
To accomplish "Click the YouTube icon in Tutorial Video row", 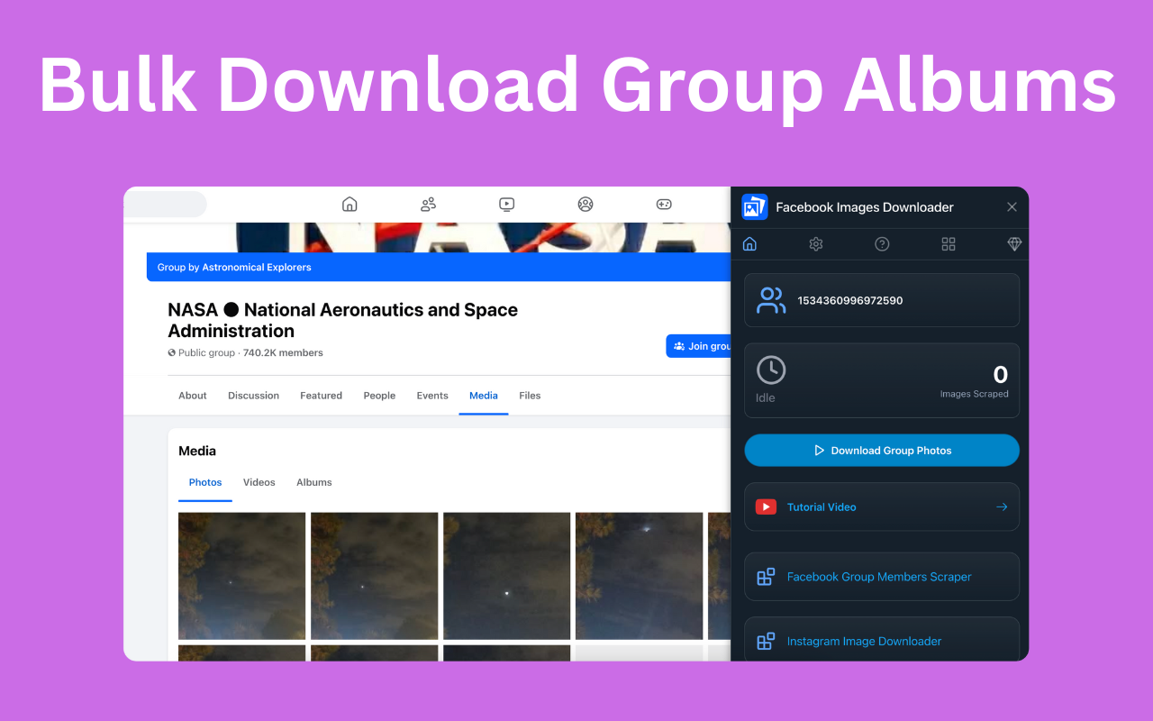I will (766, 507).
